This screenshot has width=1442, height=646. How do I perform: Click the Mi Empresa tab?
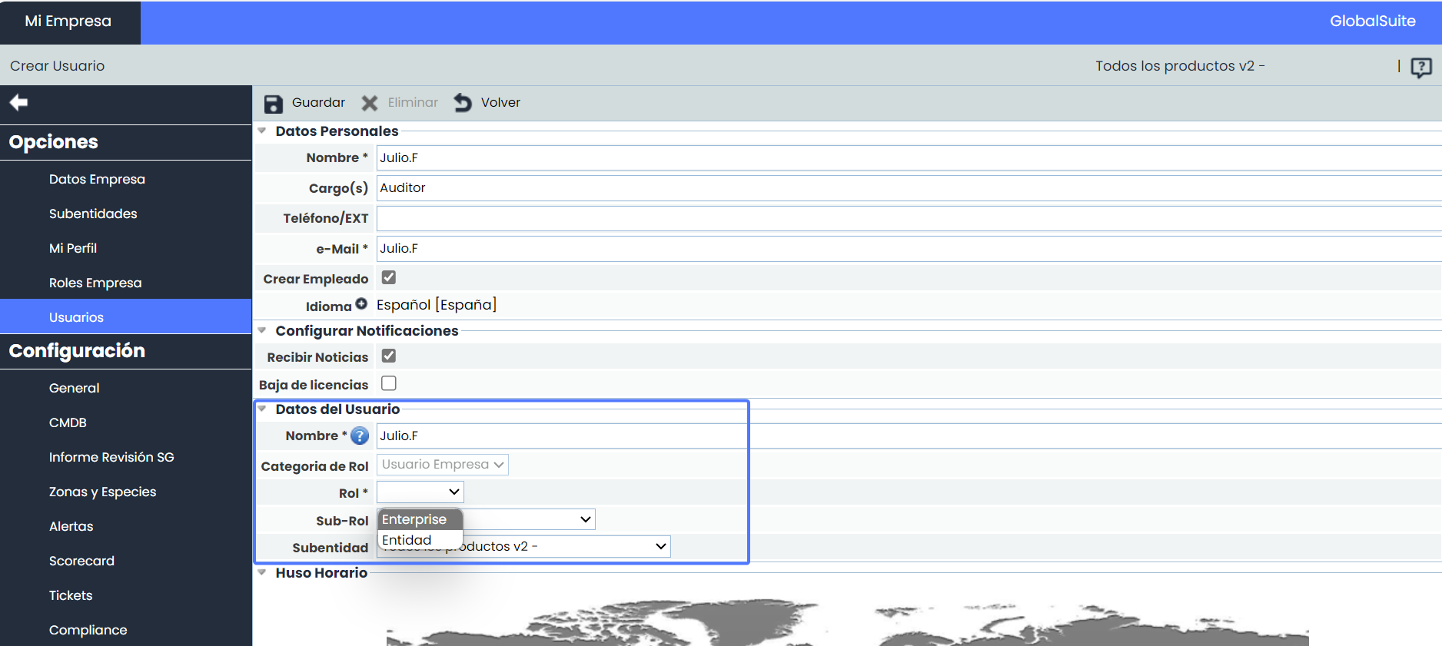point(68,22)
